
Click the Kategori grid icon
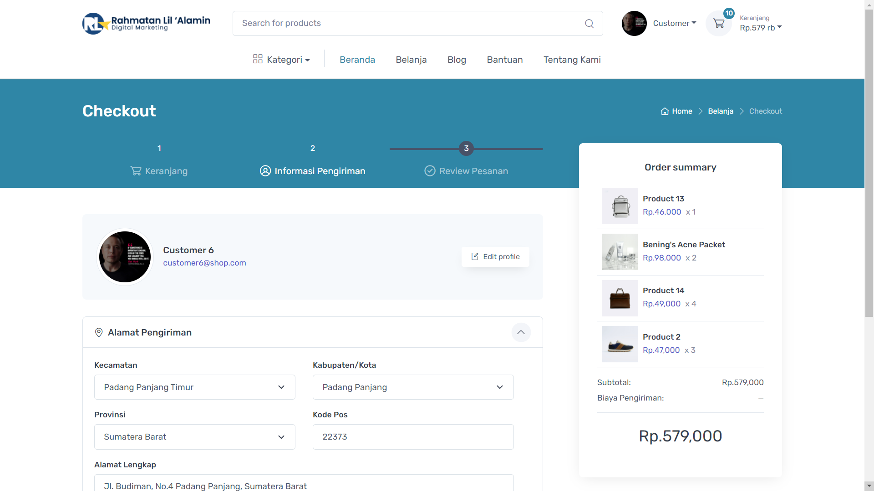point(258,59)
